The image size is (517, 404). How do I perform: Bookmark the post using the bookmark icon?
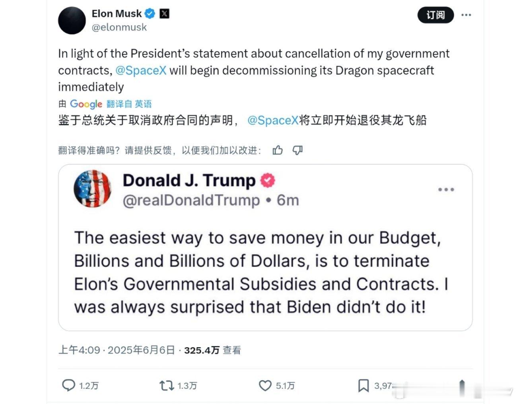coord(363,385)
